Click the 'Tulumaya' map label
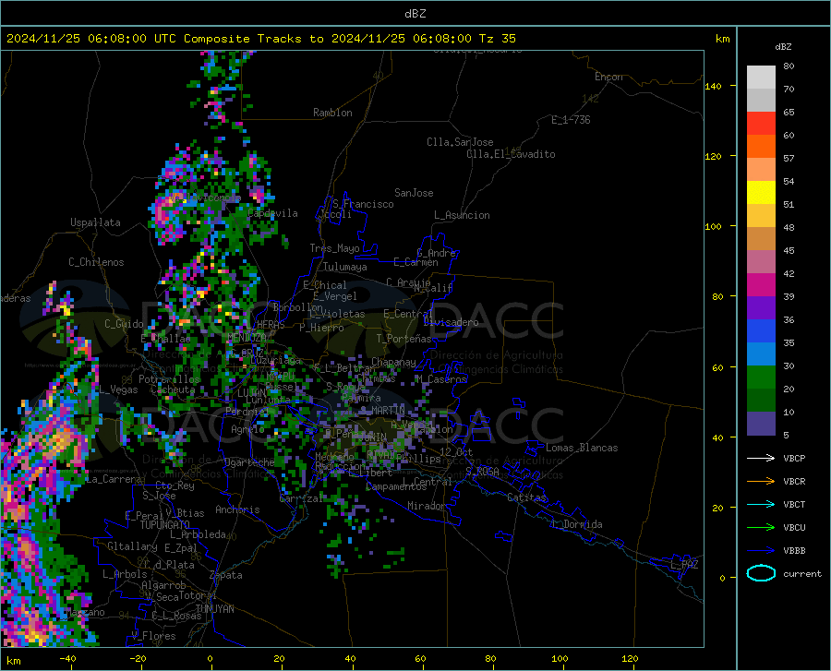This screenshot has width=831, height=671. pos(344,267)
